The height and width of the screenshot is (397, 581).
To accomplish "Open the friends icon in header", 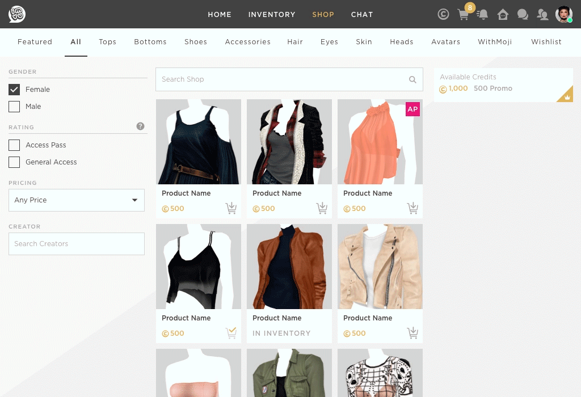I will (542, 14).
